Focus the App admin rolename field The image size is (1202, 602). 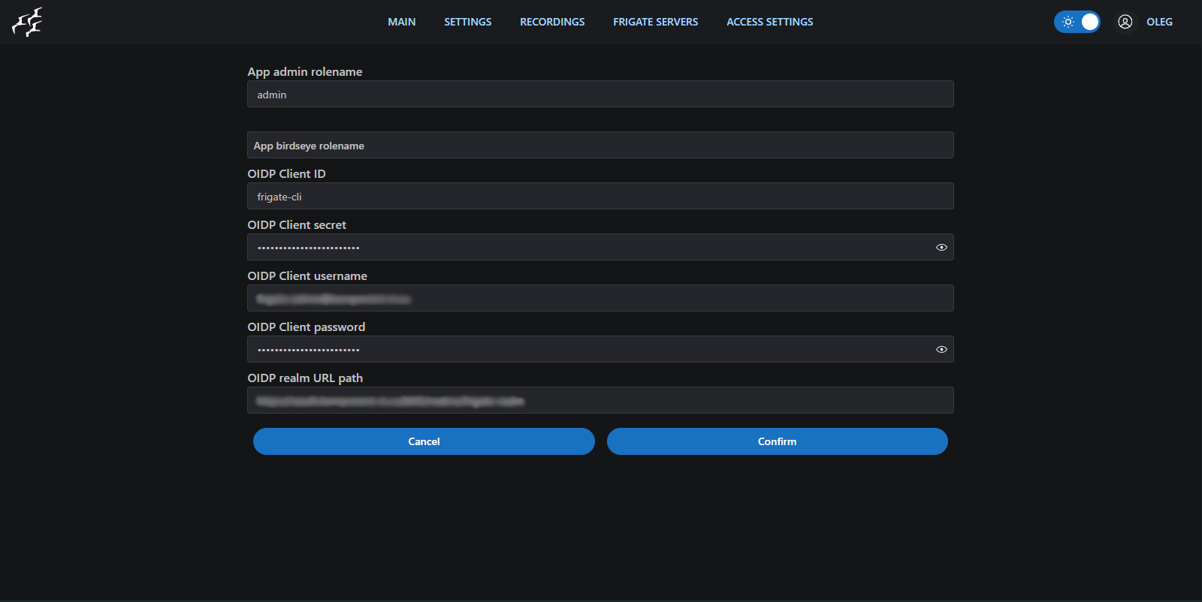click(x=599, y=95)
